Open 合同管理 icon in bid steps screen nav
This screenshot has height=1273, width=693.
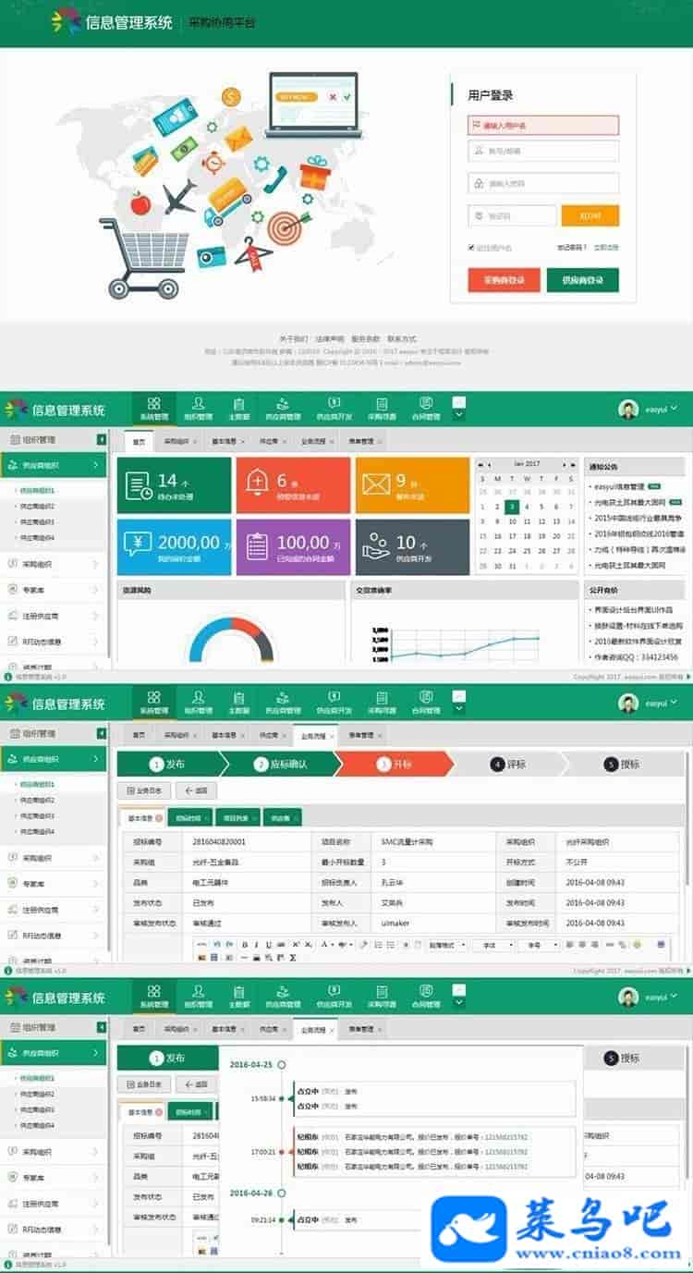point(425,697)
